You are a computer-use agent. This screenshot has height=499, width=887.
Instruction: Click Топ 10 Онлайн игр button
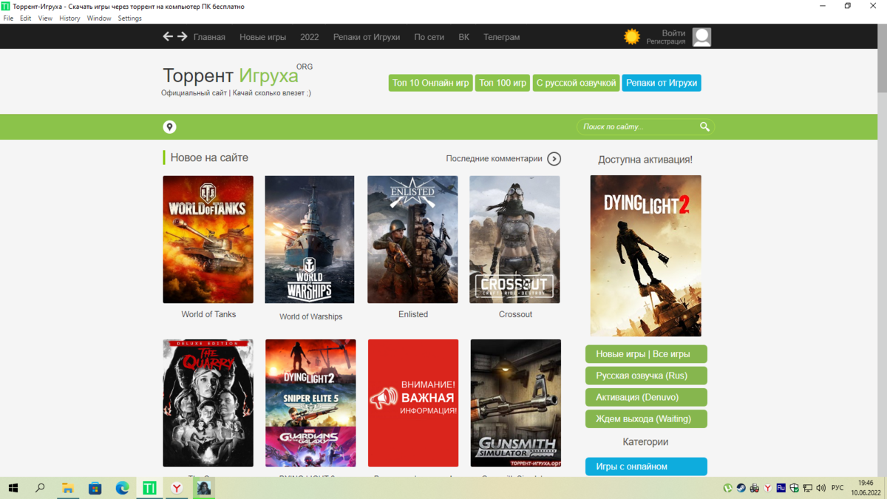[431, 83]
